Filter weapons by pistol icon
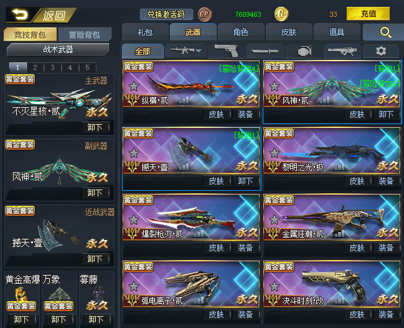 pyautogui.click(x=226, y=51)
